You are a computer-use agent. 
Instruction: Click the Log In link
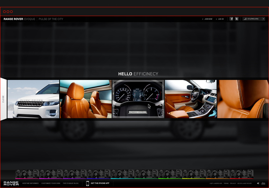[221, 19]
